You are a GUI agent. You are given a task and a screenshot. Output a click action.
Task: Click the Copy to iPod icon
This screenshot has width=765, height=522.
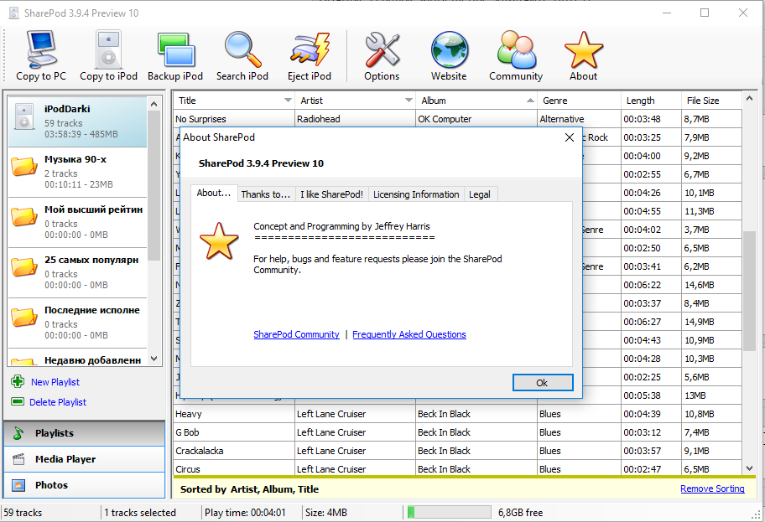coord(108,51)
